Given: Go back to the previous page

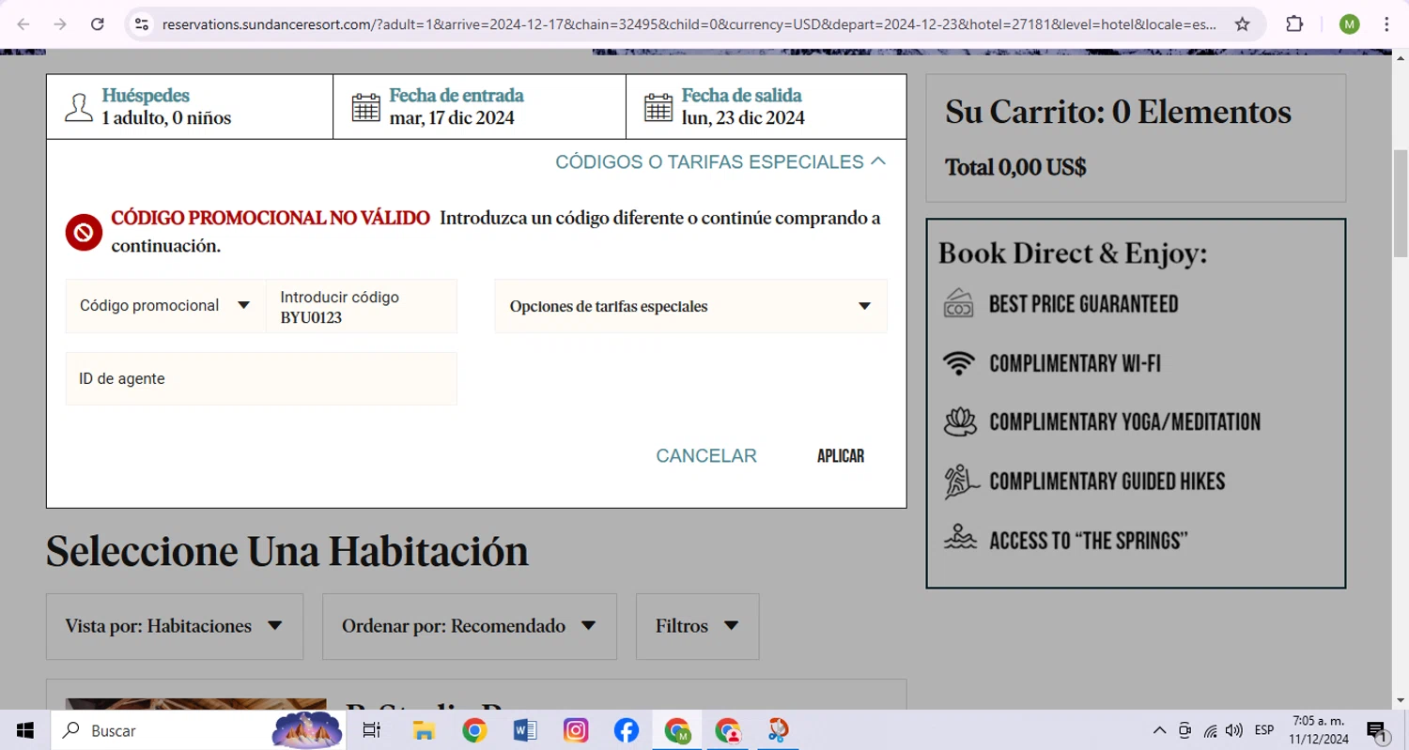Looking at the screenshot, I should pos(23,24).
